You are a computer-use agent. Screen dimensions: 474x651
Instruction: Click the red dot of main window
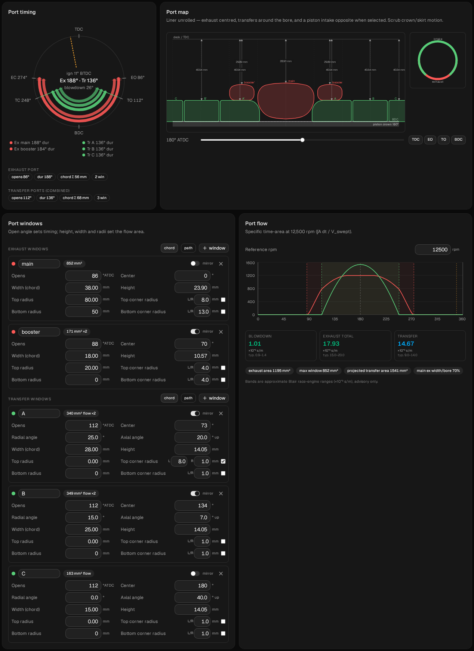(13, 264)
